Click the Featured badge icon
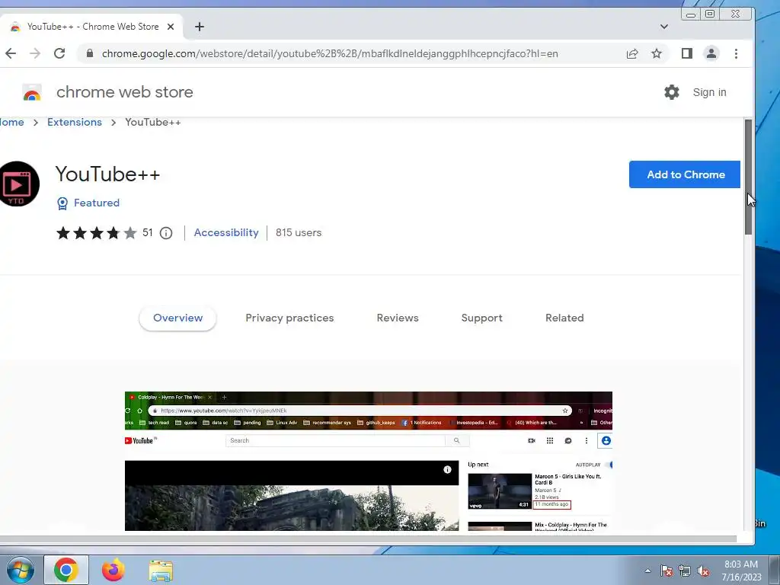The height and width of the screenshot is (585, 780). point(62,203)
